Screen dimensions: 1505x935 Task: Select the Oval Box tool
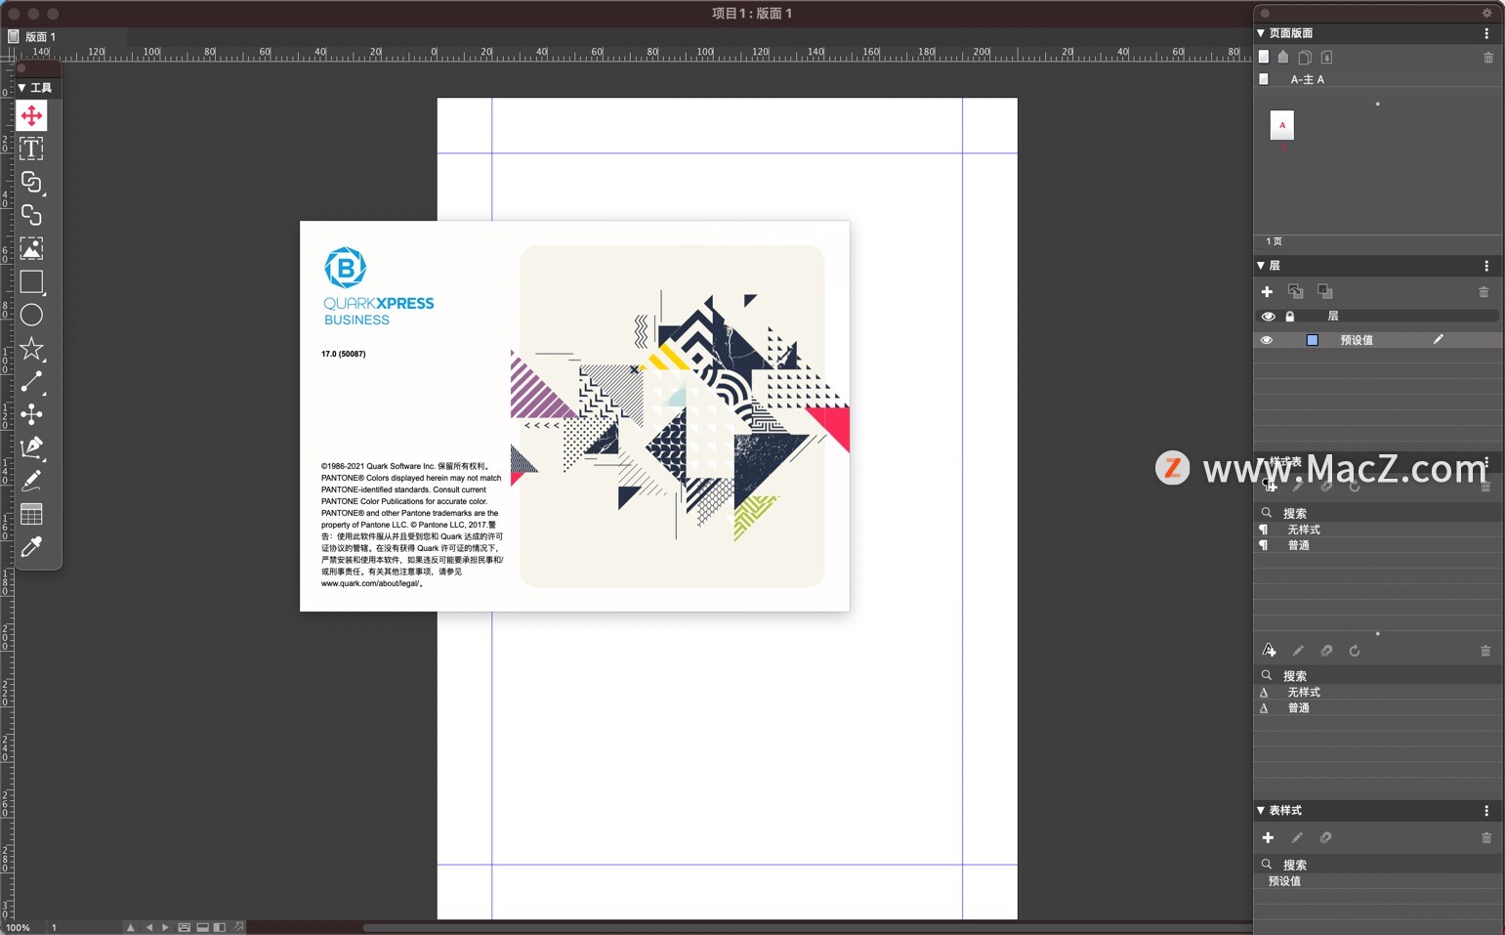pos(31,315)
